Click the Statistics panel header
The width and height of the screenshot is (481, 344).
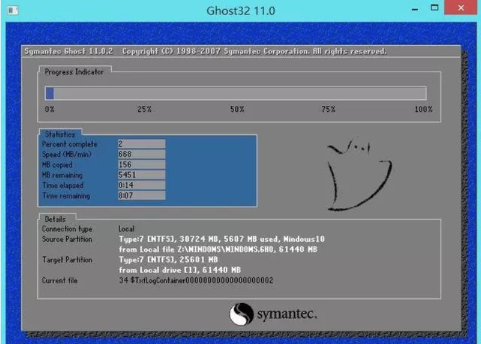click(x=60, y=134)
